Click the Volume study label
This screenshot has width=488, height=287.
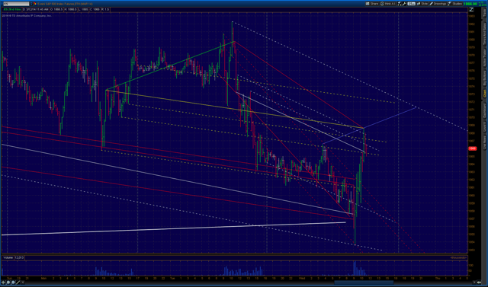tap(8, 257)
